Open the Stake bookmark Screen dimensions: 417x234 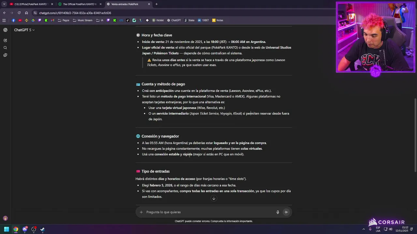pos(189,20)
